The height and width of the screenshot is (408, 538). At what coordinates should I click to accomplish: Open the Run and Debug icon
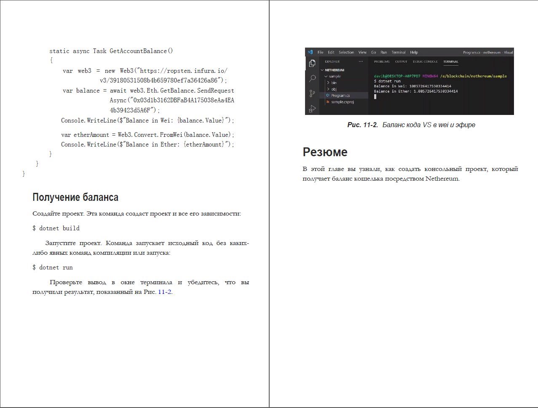[312, 109]
